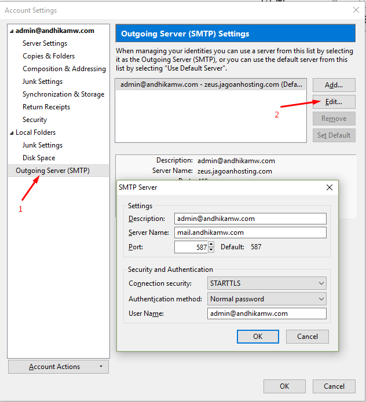Select Return Receipts
The width and height of the screenshot is (366, 402).
(x=46, y=107)
